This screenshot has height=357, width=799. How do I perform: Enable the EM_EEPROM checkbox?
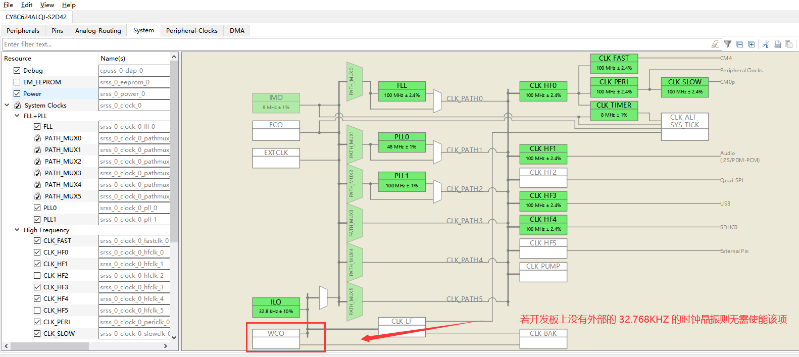[17, 82]
